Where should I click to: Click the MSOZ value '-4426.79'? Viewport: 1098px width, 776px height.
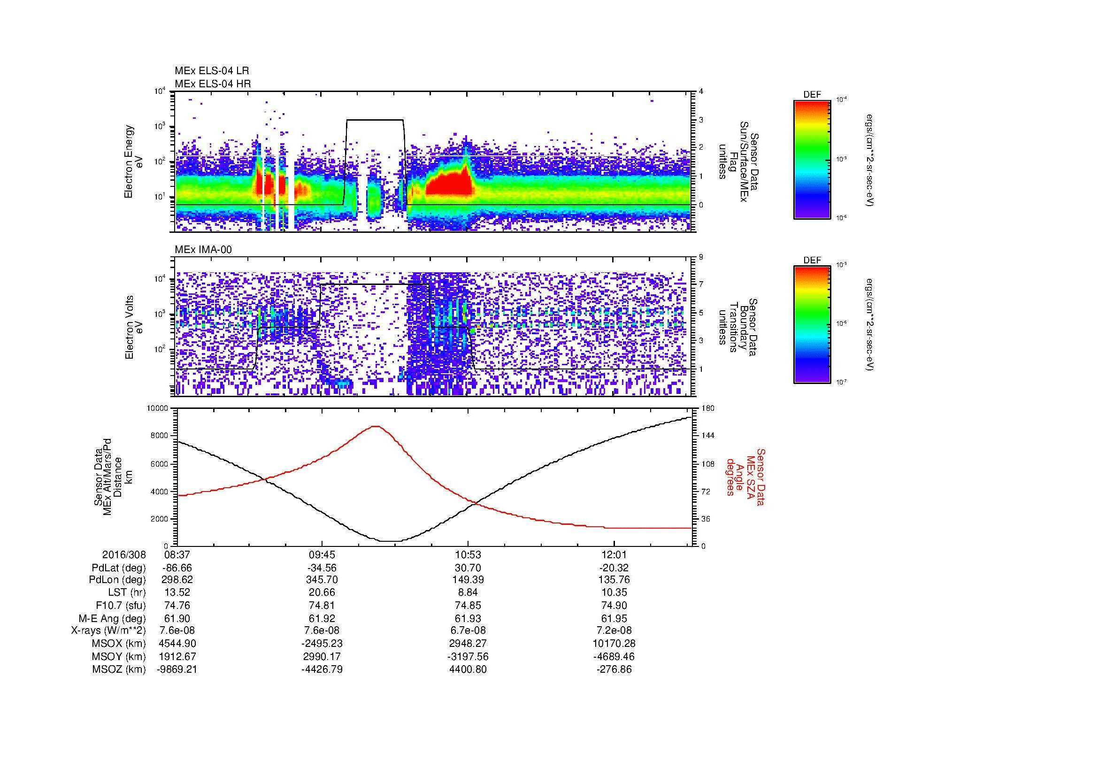[322, 669]
